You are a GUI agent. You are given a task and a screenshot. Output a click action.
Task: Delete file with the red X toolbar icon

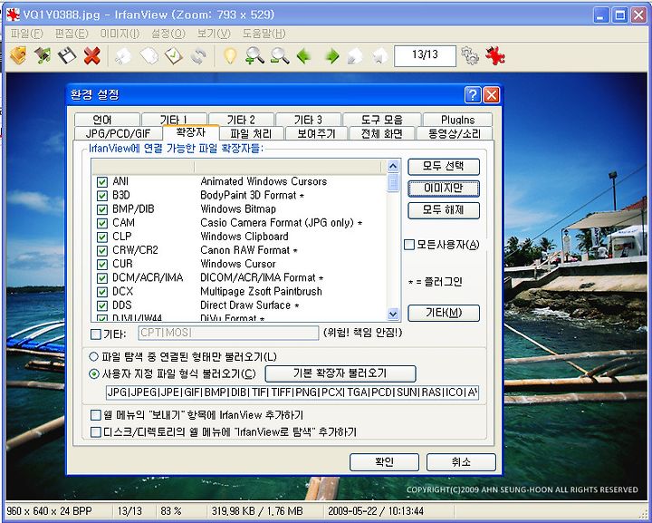click(x=91, y=55)
